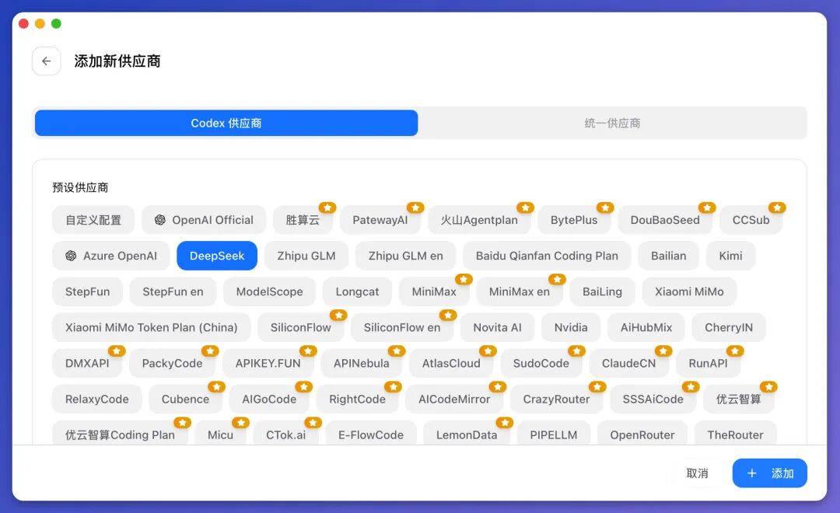The width and height of the screenshot is (840, 513).
Task: Choose Longcat provider
Action: tap(357, 291)
